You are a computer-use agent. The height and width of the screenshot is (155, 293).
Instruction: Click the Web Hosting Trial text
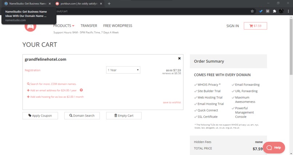[210, 97]
